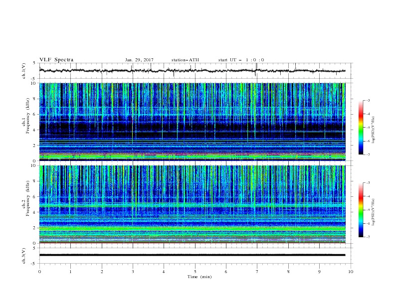Click the 'Time (min)' axis label

click(x=199, y=277)
